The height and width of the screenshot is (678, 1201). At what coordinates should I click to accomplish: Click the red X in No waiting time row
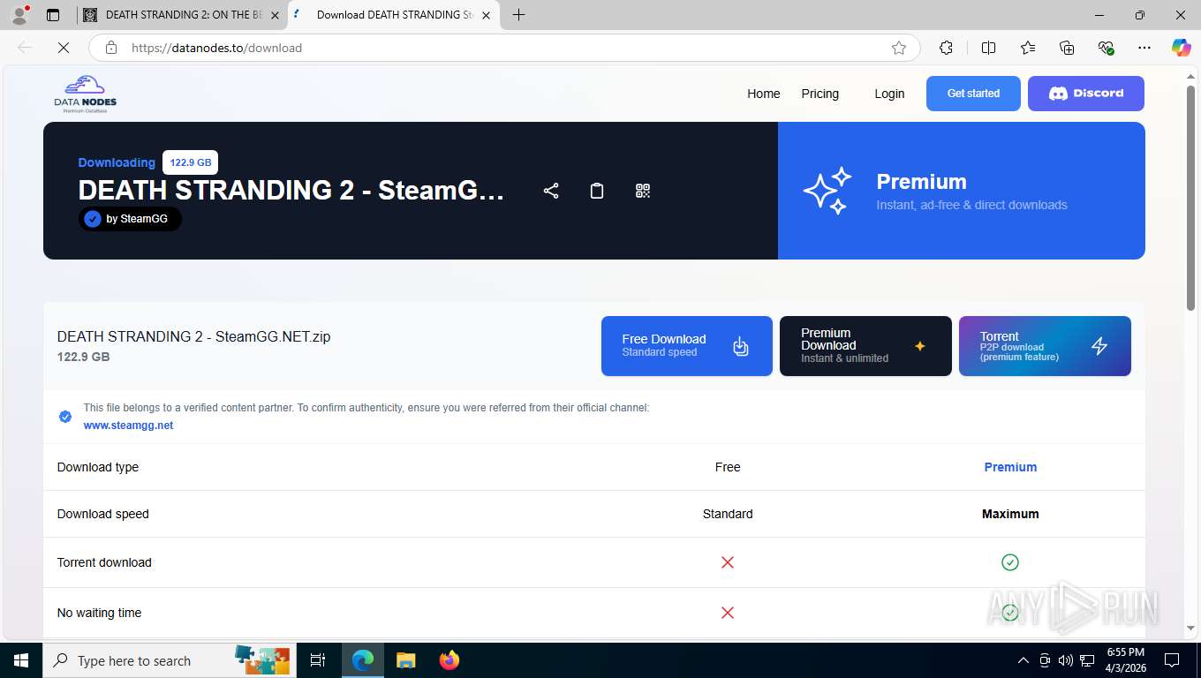click(728, 613)
